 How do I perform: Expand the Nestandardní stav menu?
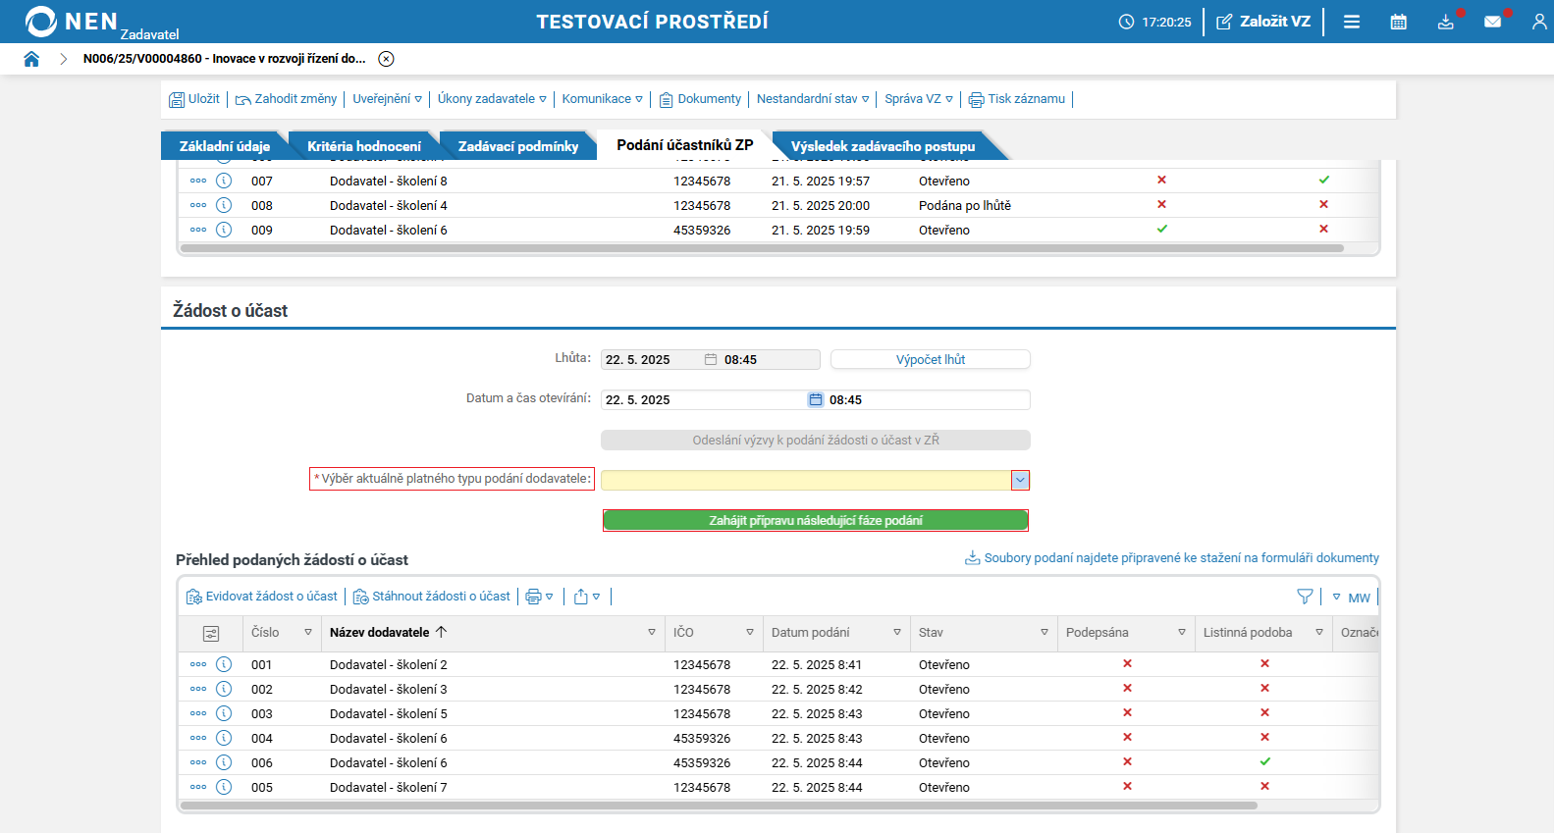(x=813, y=99)
